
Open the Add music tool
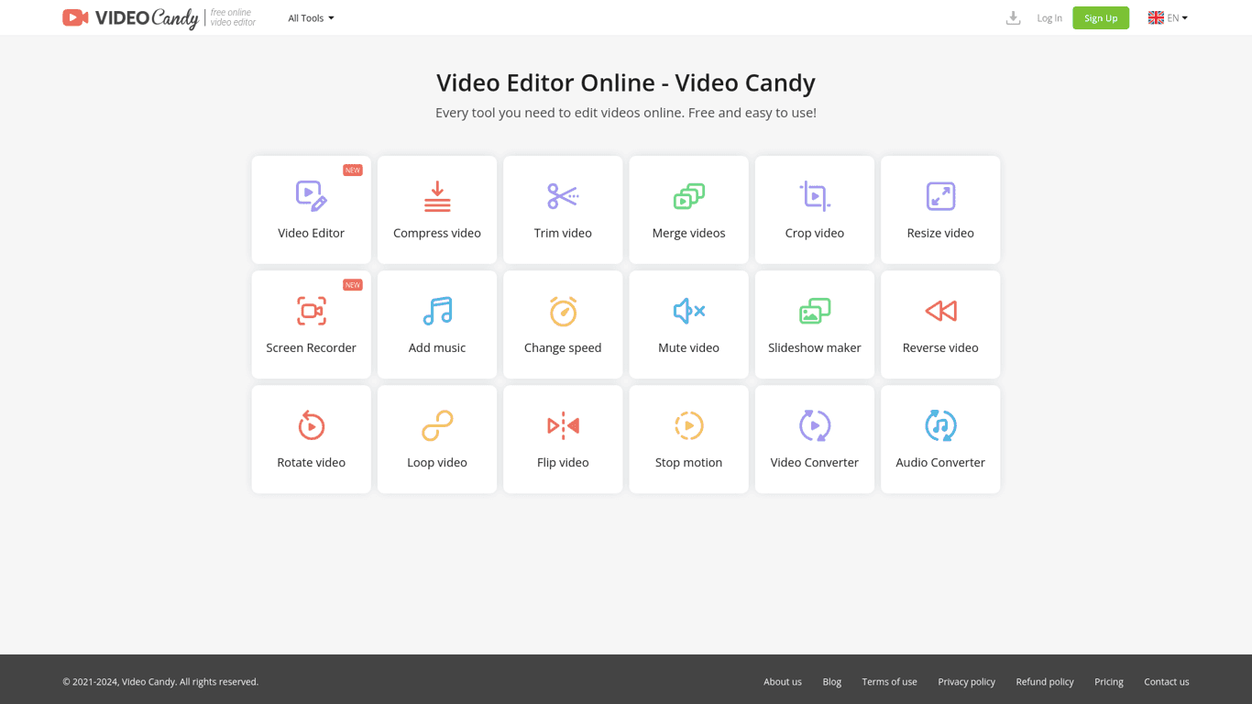click(x=437, y=324)
